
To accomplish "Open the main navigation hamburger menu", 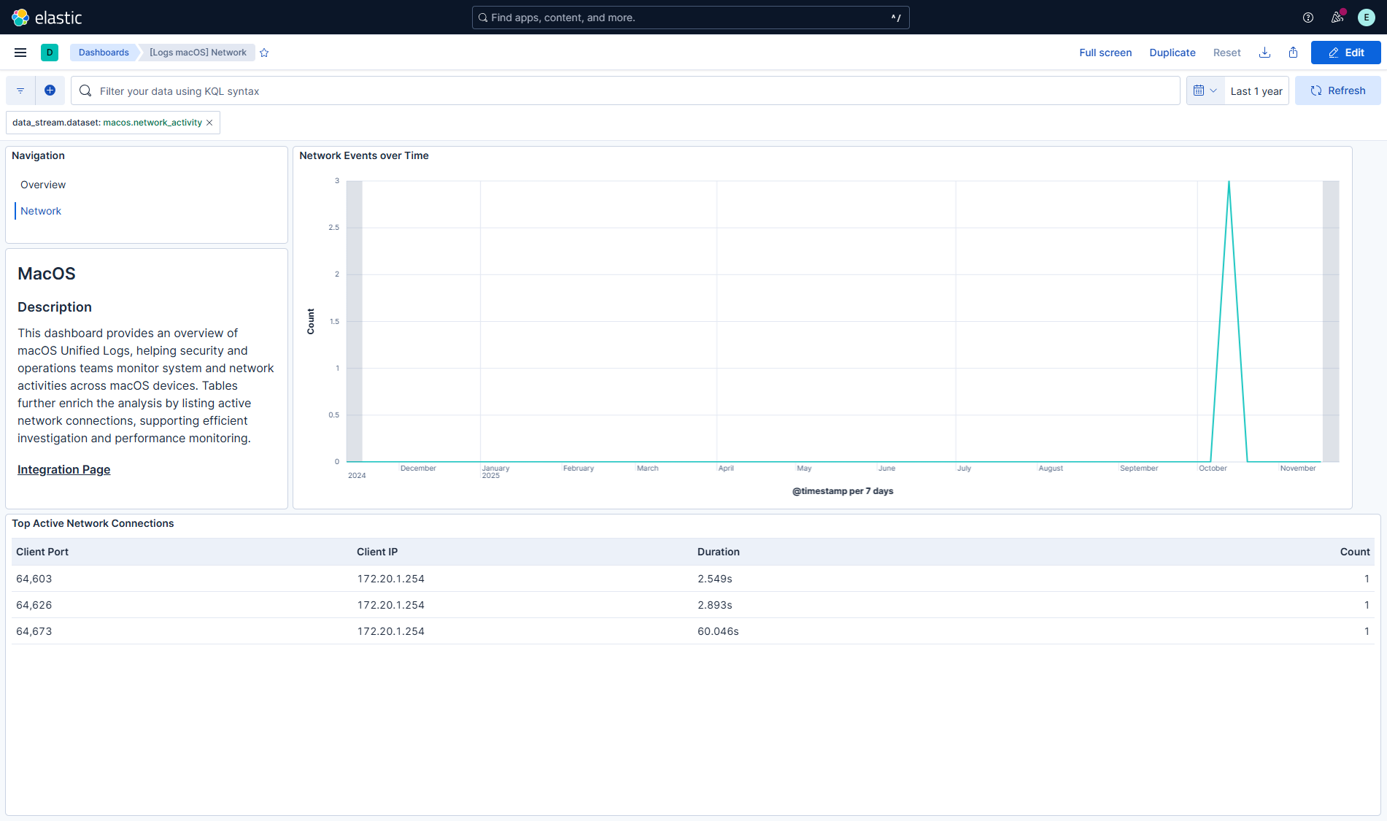I will (x=20, y=52).
